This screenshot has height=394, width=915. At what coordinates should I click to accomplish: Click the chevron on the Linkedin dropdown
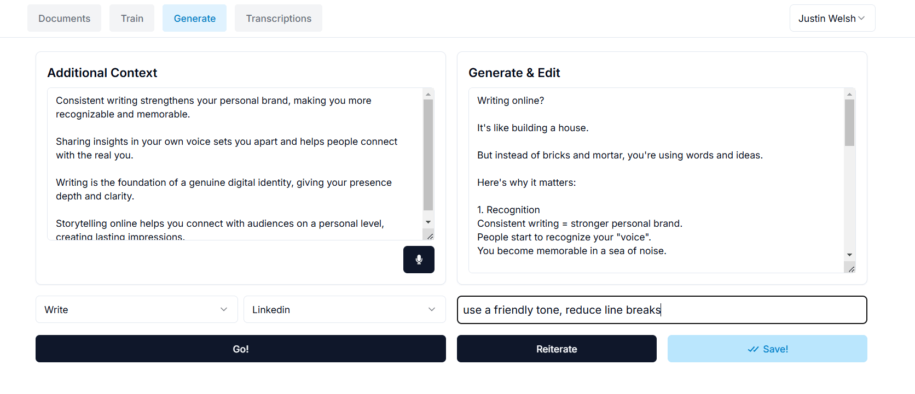coord(431,309)
